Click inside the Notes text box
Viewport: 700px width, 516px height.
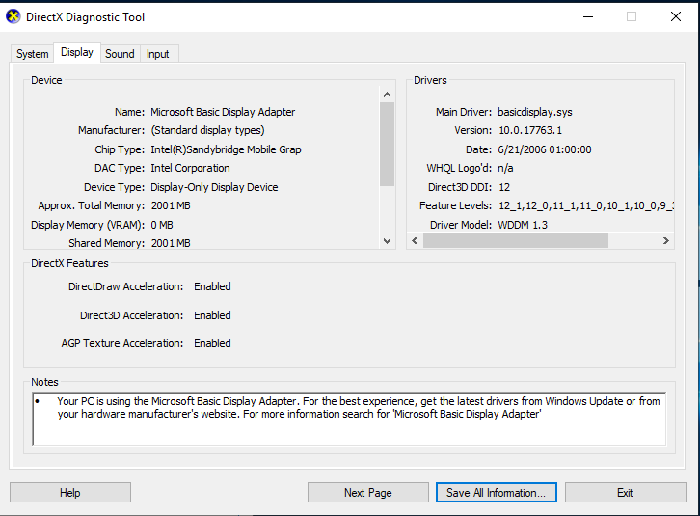349,419
